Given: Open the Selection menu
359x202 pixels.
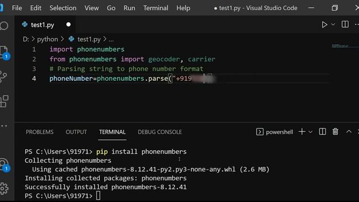Looking at the screenshot, I should click(x=63, y=8).
